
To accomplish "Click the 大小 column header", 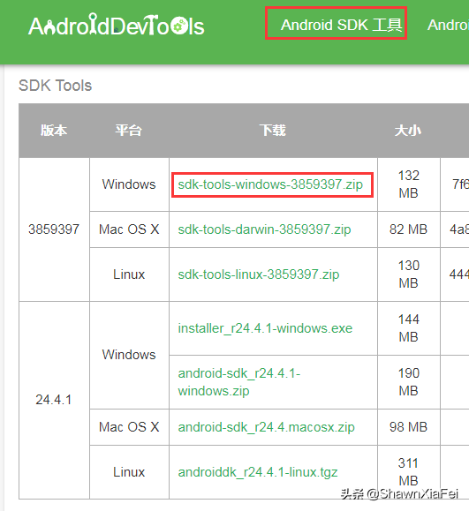I will coord(408,131).
